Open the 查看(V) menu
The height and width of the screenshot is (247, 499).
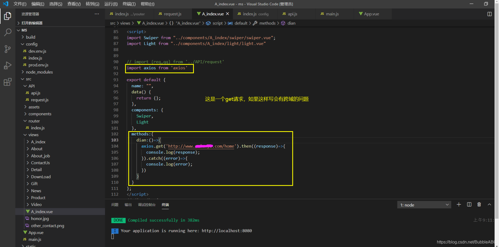pos(74,4)
